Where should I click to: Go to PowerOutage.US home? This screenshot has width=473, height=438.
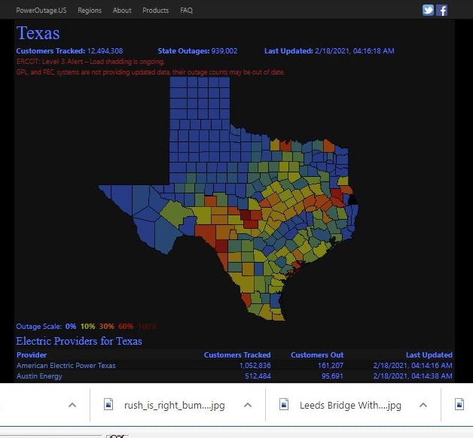(x=41, y=11)
